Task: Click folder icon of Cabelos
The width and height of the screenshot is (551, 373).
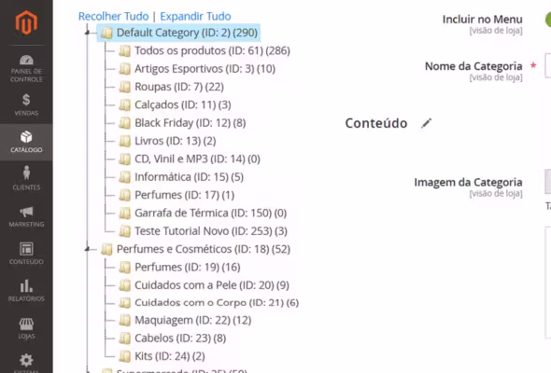Action: pos(125,338)
